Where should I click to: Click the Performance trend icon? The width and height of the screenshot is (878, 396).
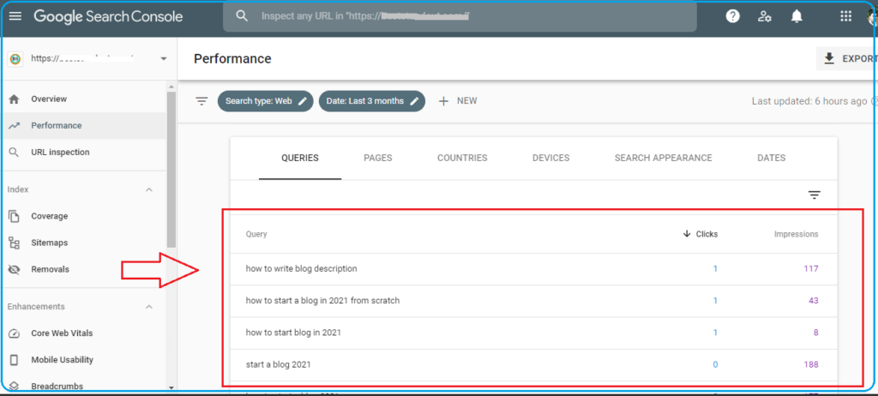[x=15, y=126]
